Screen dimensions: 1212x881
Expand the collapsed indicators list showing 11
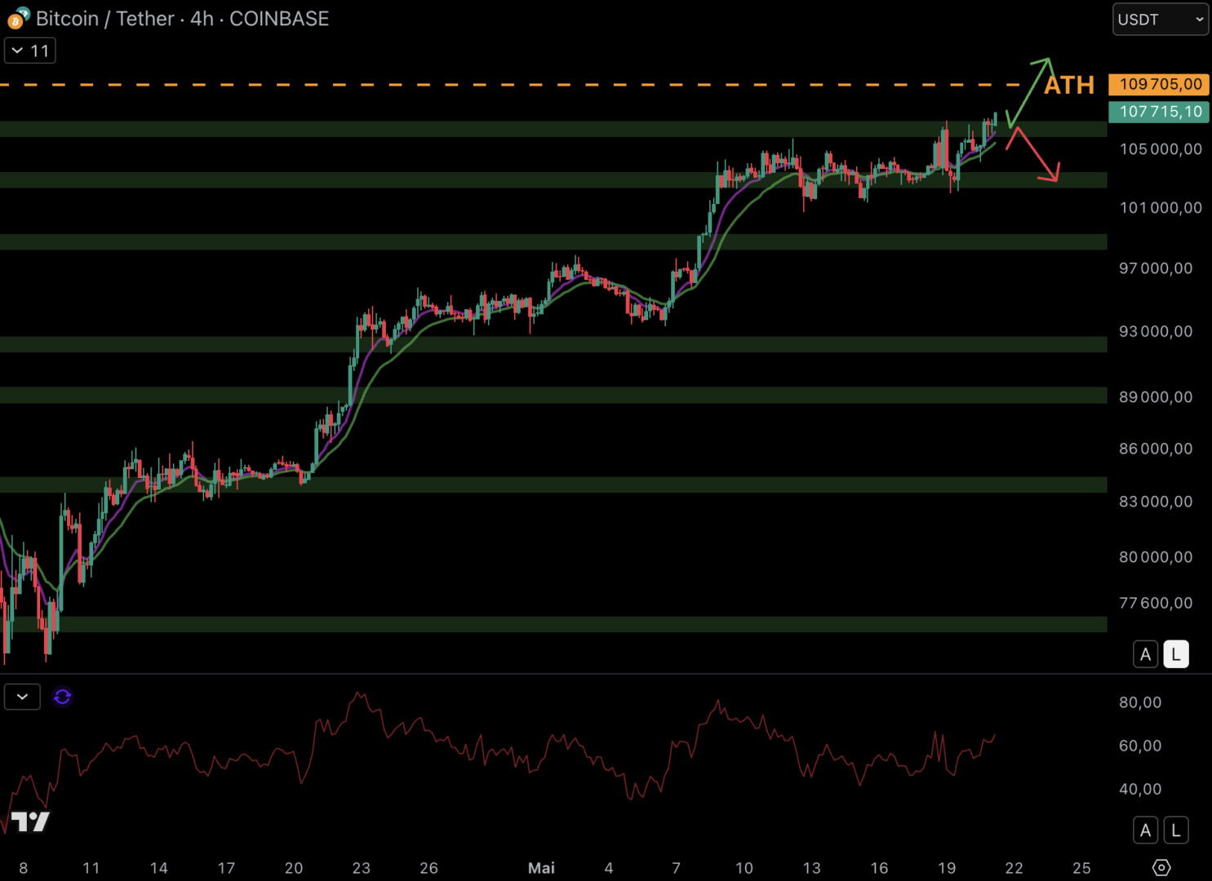click(30, 51)
